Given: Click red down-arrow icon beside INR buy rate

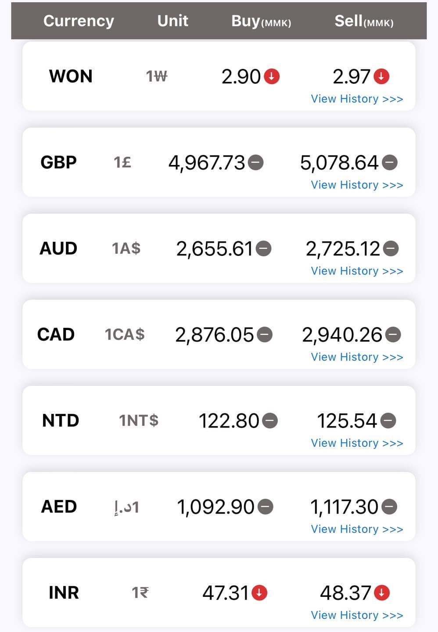Looking at the screenshot, I should [259, 593].
